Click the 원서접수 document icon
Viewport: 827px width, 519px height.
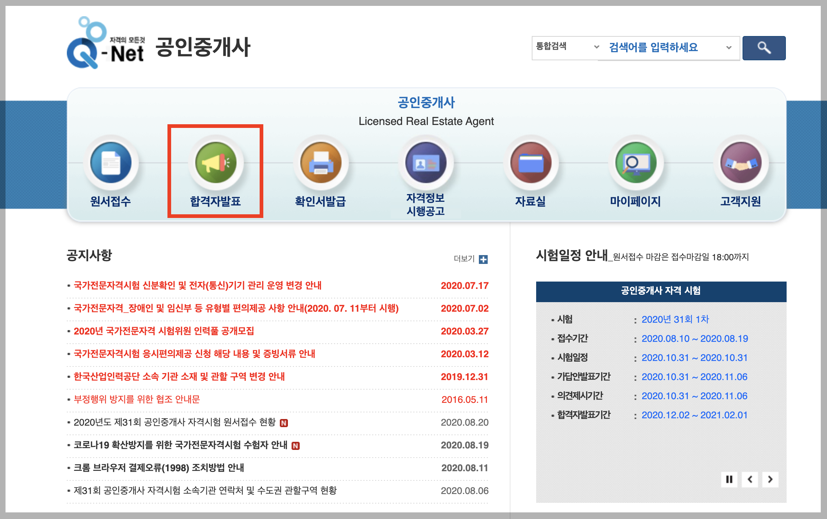(111, 162)
